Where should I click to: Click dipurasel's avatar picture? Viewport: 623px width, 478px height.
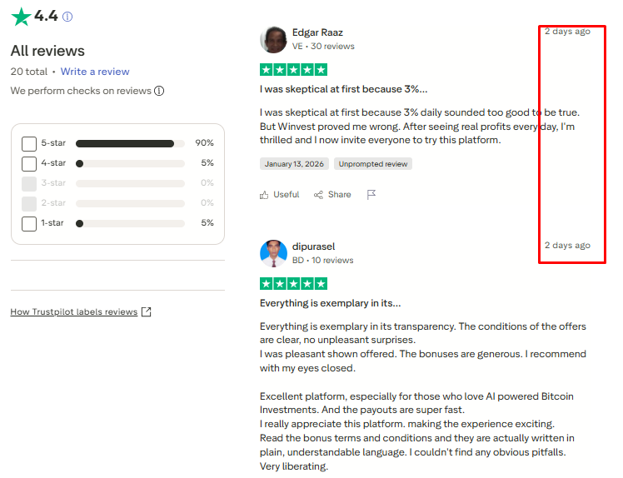coord(273,253)
